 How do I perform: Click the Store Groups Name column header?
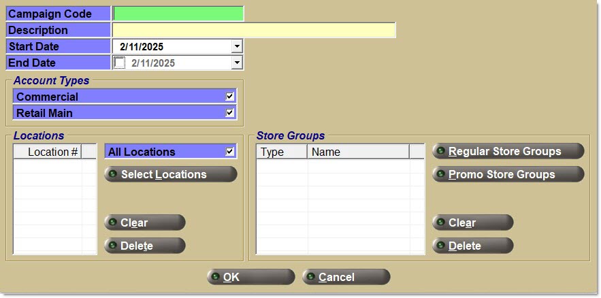[x=358, y=152]
